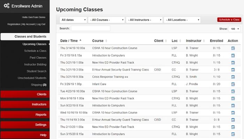Open the My Account link
Viewport: 244px width, 139px height.
tap(28, 24)
